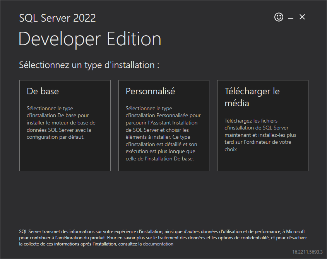Screen dimensions: 327x259
Task: Click the Developer Edition heading
Action: tap(90, 39)
